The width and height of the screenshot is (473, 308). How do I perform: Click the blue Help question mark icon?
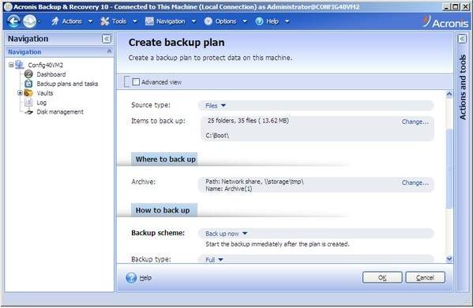(x=131, y=277)
